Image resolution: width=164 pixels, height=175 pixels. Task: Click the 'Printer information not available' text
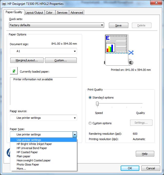point(33,79)
